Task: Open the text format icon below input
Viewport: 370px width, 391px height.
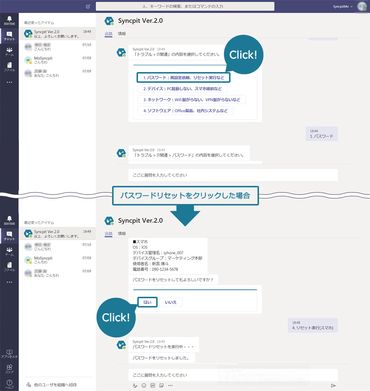Action: point(135,385)
